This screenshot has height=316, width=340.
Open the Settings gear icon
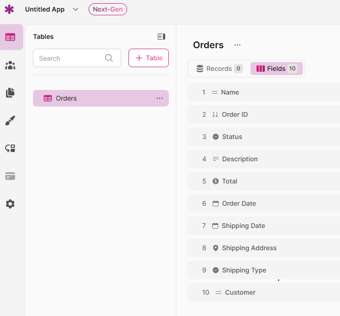pos(10,204)
